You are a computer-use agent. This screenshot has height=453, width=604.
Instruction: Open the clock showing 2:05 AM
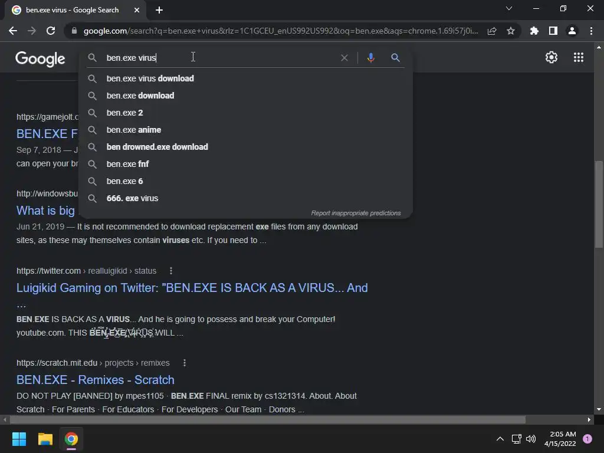click(x=560, y=439)
